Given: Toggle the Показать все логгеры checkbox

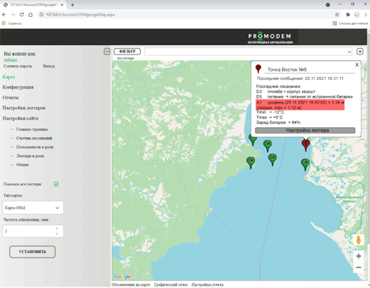Looking at the screenshot, I should point(56,184).
